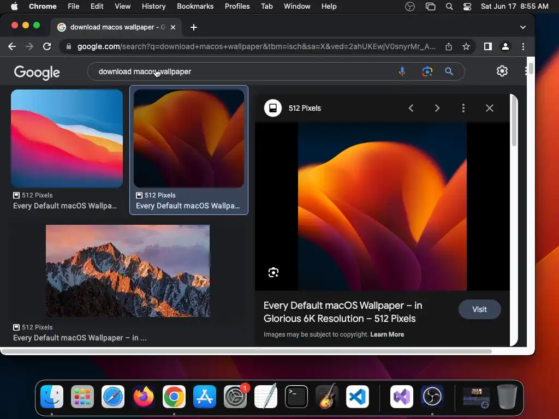
Task: Launch GarageBand from the Dock
Action: click(x=327, y=396)
